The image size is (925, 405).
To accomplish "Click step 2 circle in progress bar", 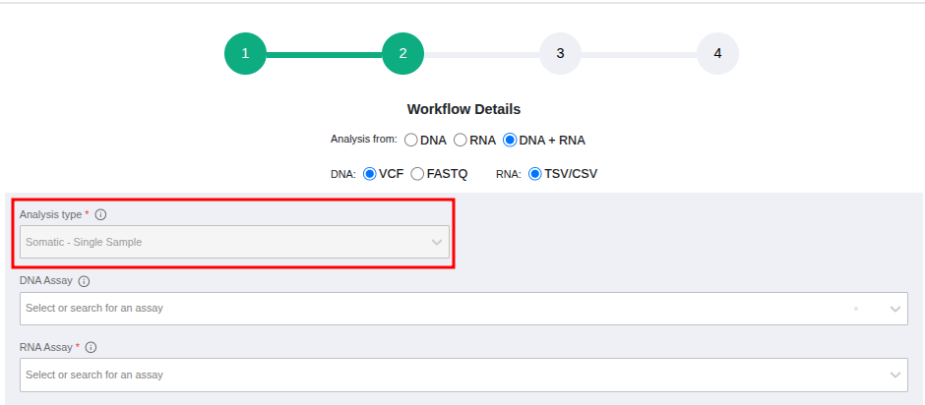I will pyautogui.click(x=402, y=53).
